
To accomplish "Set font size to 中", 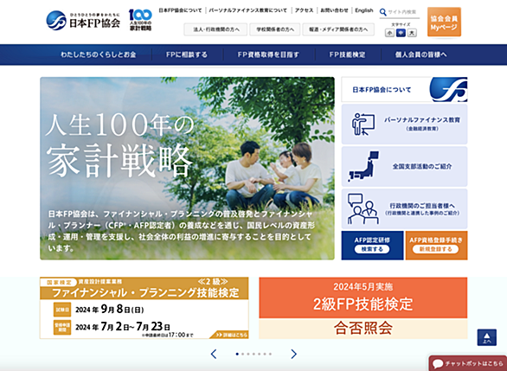I will [401, 33].
